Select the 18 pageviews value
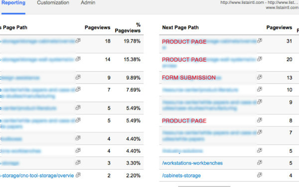The width and height of the screenshot is (299, 187). [108, 41]
